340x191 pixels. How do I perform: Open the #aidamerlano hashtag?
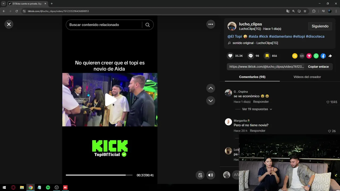point(280,36)
